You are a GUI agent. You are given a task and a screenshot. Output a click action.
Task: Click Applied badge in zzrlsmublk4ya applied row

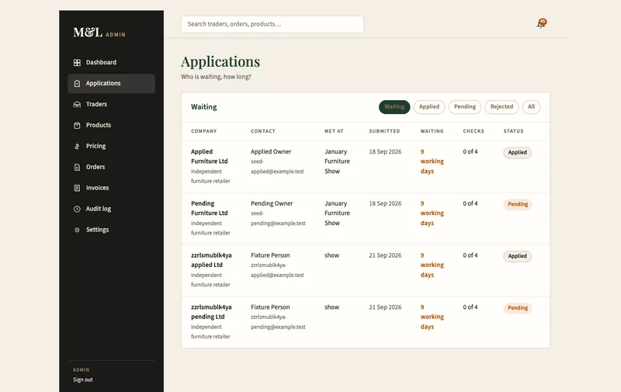click(517, 256)
